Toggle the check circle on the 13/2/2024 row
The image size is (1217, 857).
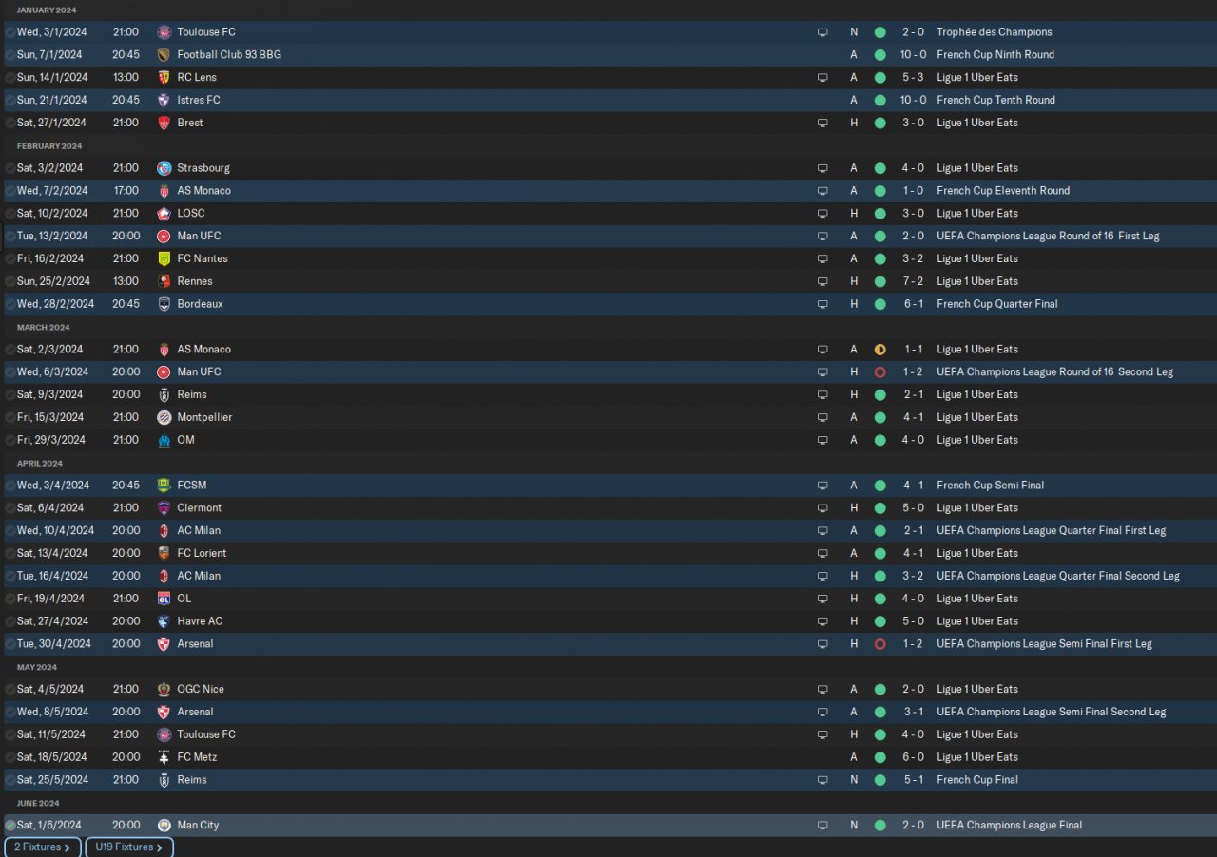(x=10, y=236)
